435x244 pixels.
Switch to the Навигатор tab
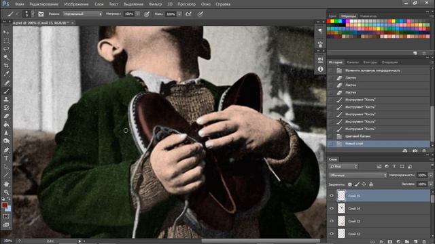tap(368, 16)
